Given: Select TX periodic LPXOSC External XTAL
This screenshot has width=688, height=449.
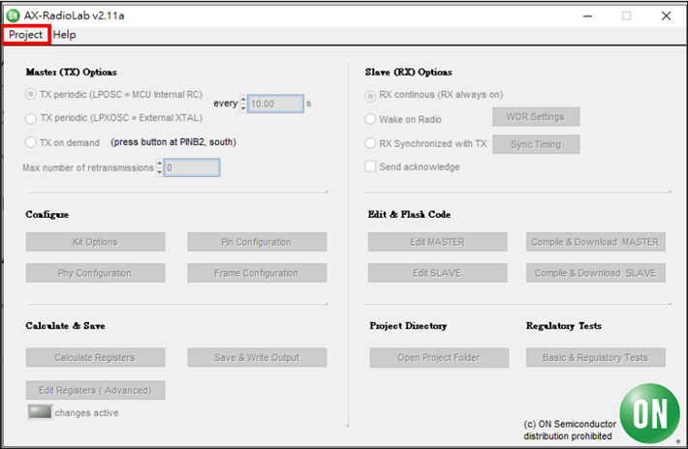Looking at the screenshot, I should point(30,118).
